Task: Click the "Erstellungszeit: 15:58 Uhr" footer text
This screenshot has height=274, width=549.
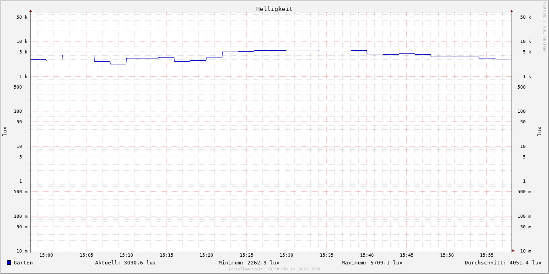Action: coord(274,269)
